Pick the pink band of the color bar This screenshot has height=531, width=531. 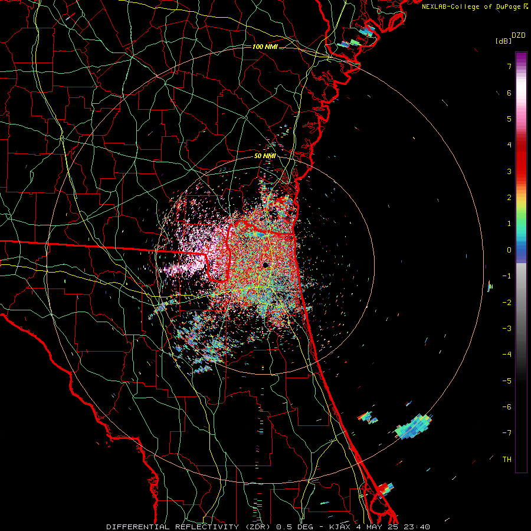point(521,115)
